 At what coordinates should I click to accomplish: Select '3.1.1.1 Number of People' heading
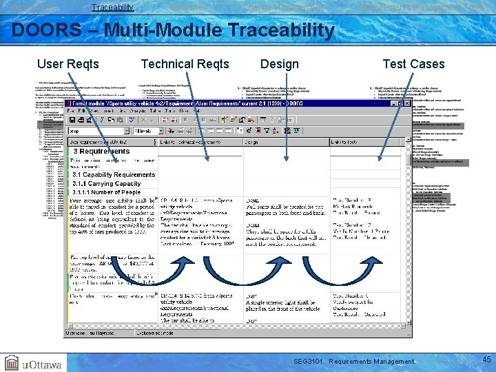click(107, 192)
